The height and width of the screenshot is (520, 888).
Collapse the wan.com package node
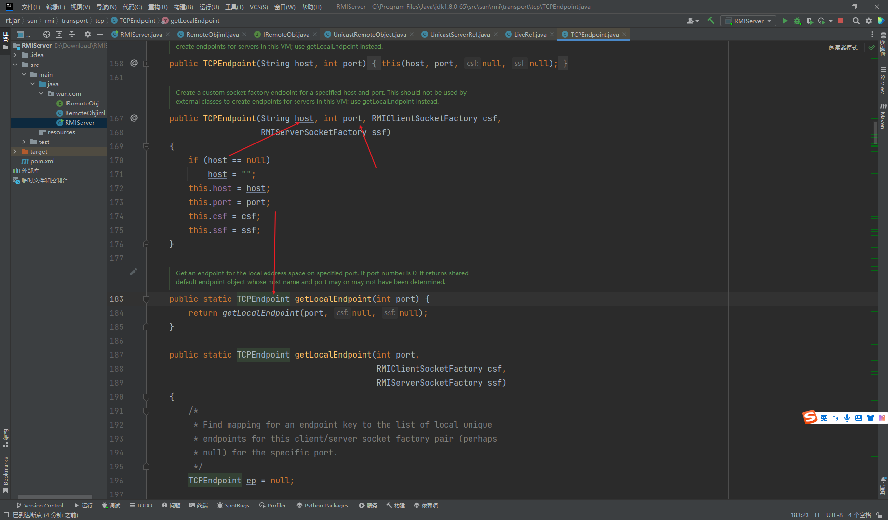click(41, 94)
